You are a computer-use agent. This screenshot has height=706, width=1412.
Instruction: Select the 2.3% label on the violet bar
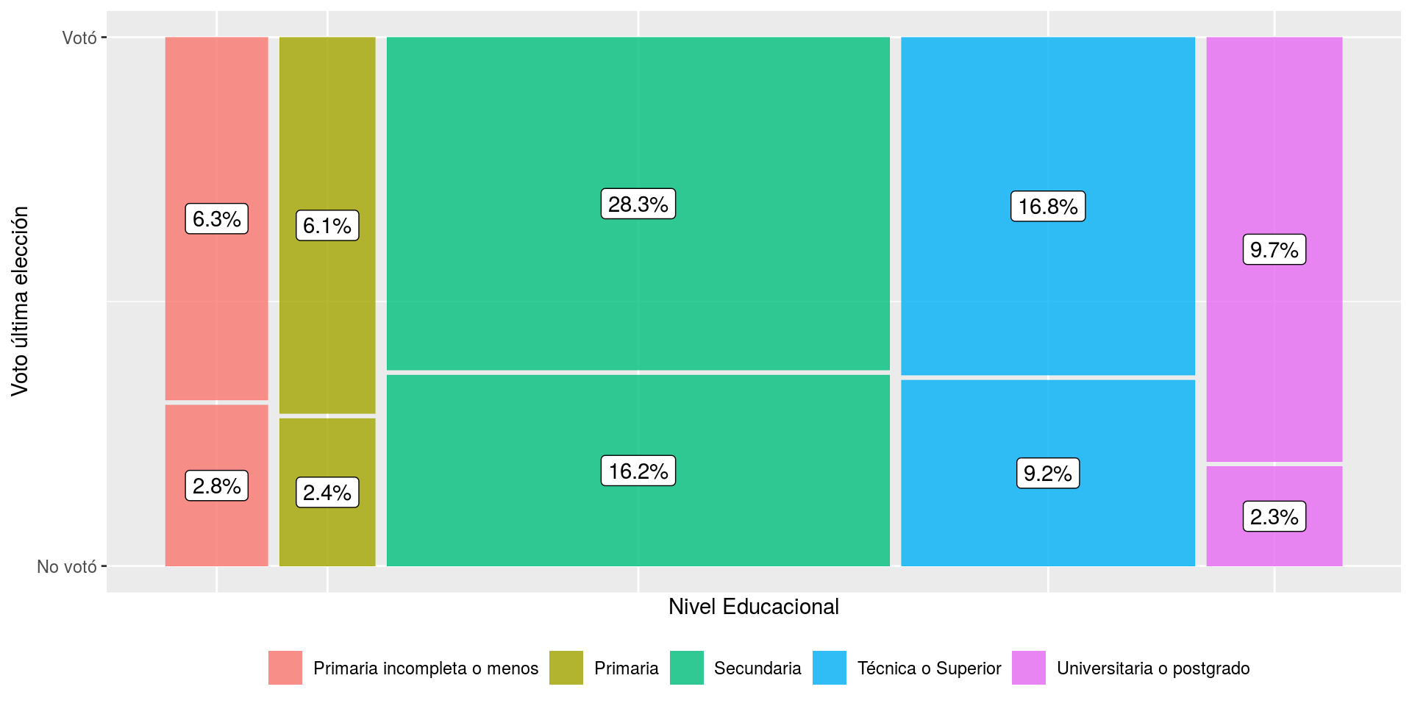tap(1274, 517)
